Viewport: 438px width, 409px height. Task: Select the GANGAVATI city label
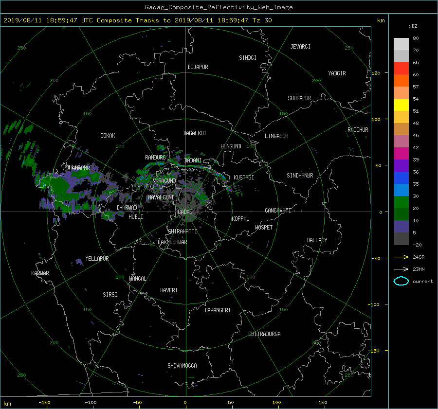[278, 211]
